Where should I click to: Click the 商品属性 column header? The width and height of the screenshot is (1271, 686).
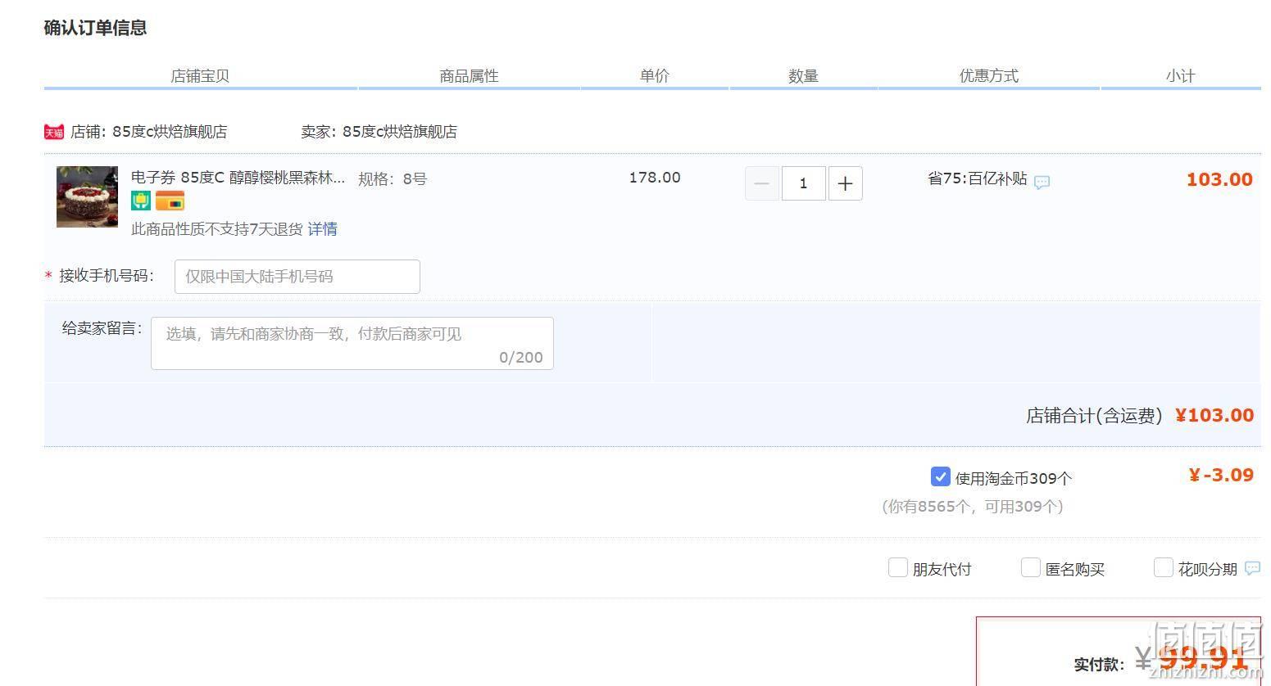469,76
